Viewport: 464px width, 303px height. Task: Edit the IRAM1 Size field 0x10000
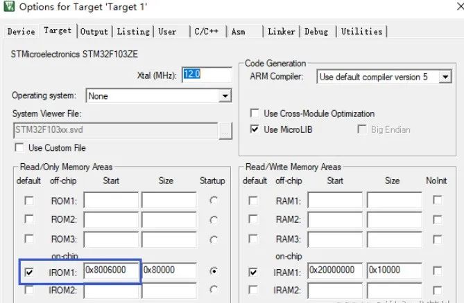pyautogui.click(x=395, y=270)
